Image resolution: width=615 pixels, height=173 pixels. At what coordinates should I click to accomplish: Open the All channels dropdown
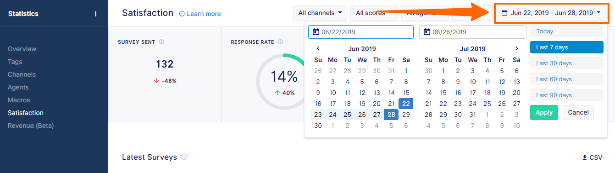320,13
